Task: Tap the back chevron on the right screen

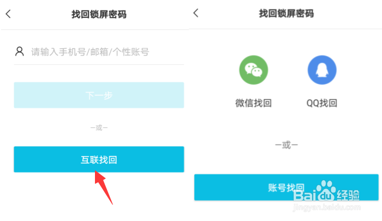Action: point(196,13)
